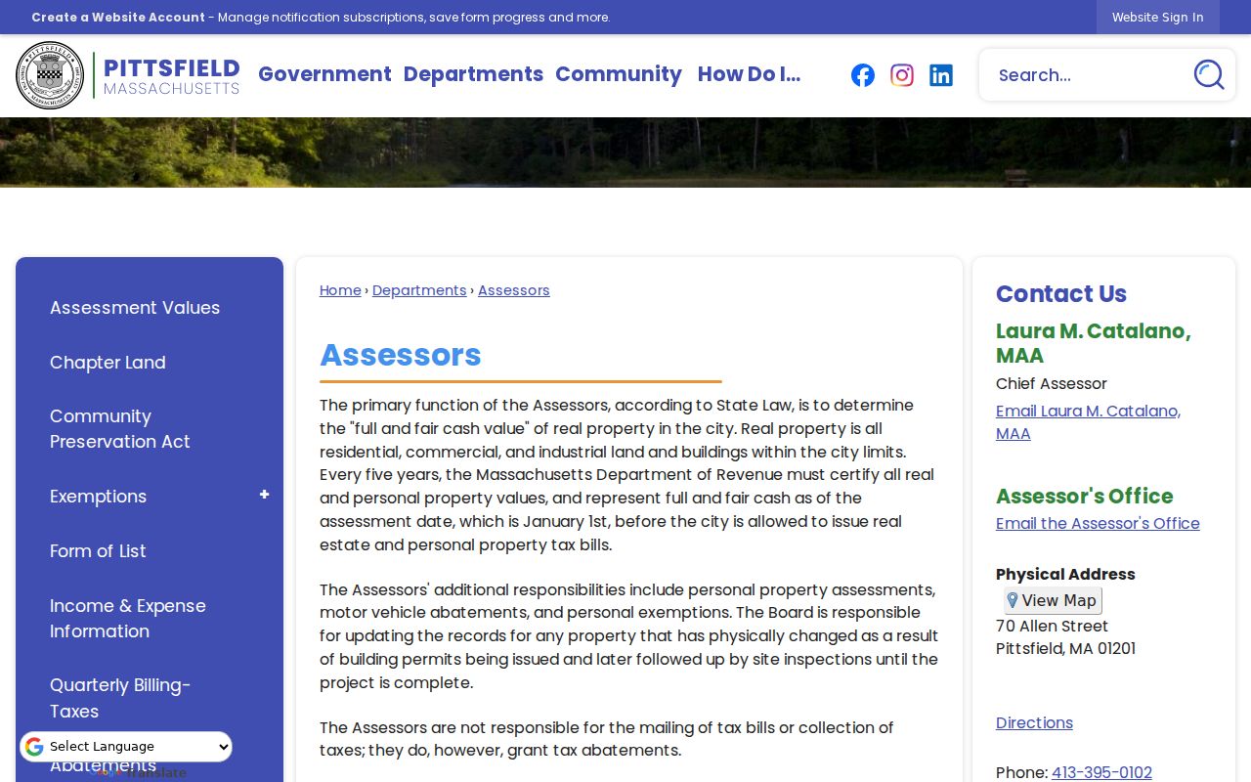Open Assessment Values sidebar item
The height and width of the screenshot is (782, 1251).
coord(135,308)
